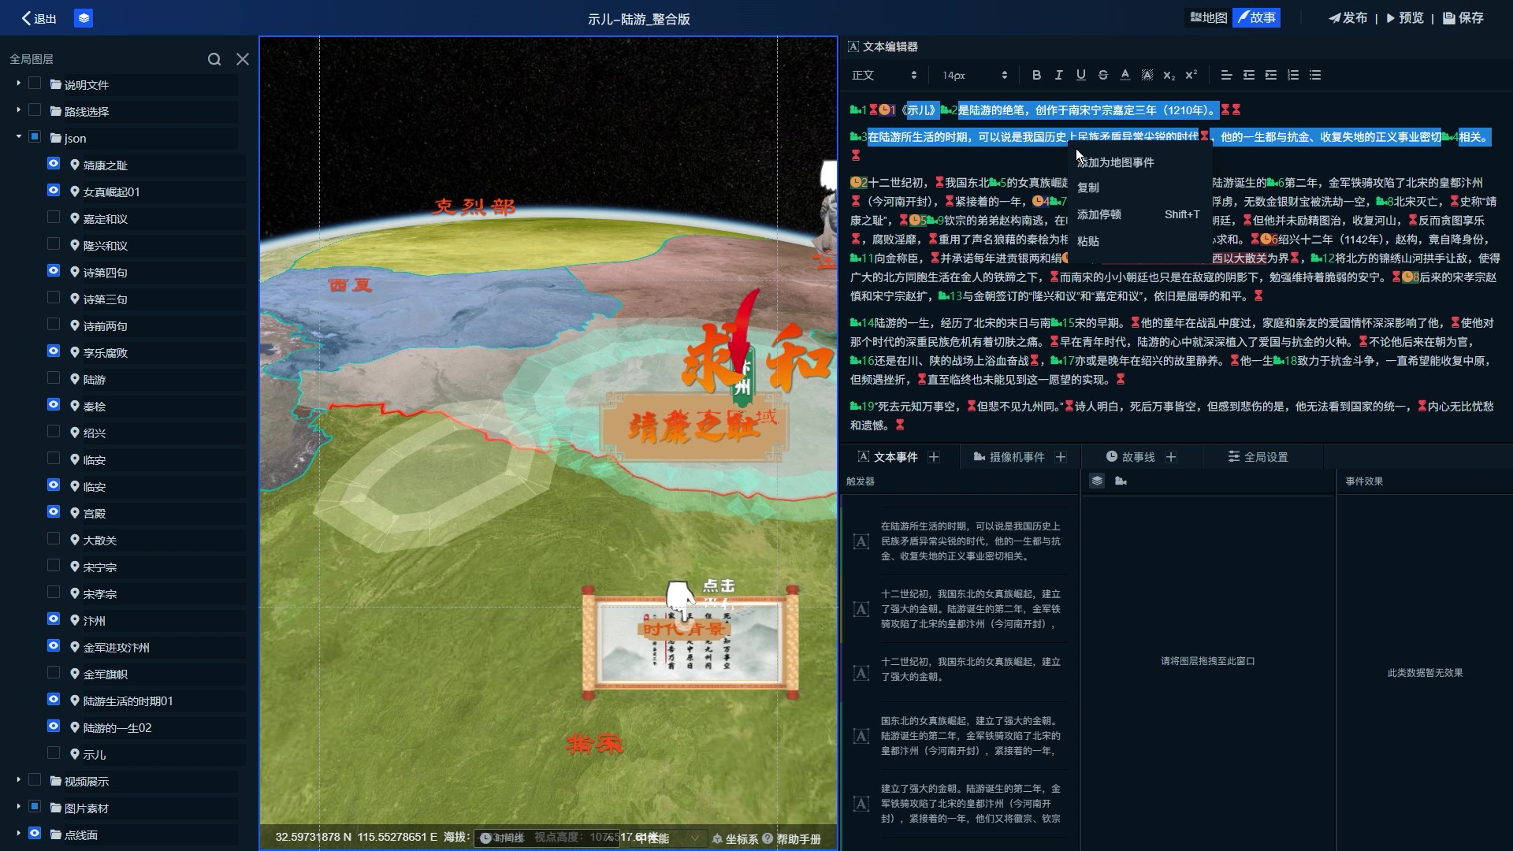This screenshot has width=1513, height=851.
Task: Switch to 地图 mode
Action: click(x=1209, y=17)
